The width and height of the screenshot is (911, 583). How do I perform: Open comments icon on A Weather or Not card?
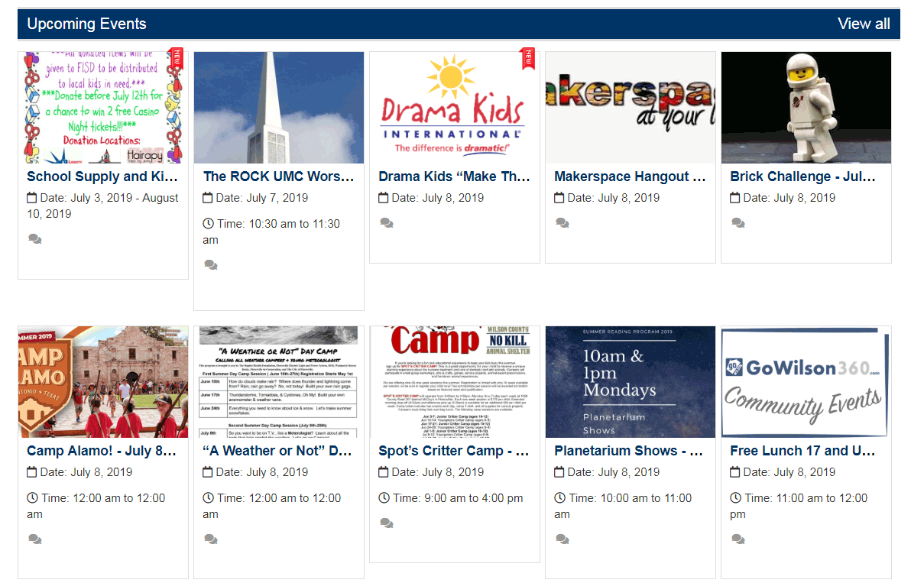211,539
